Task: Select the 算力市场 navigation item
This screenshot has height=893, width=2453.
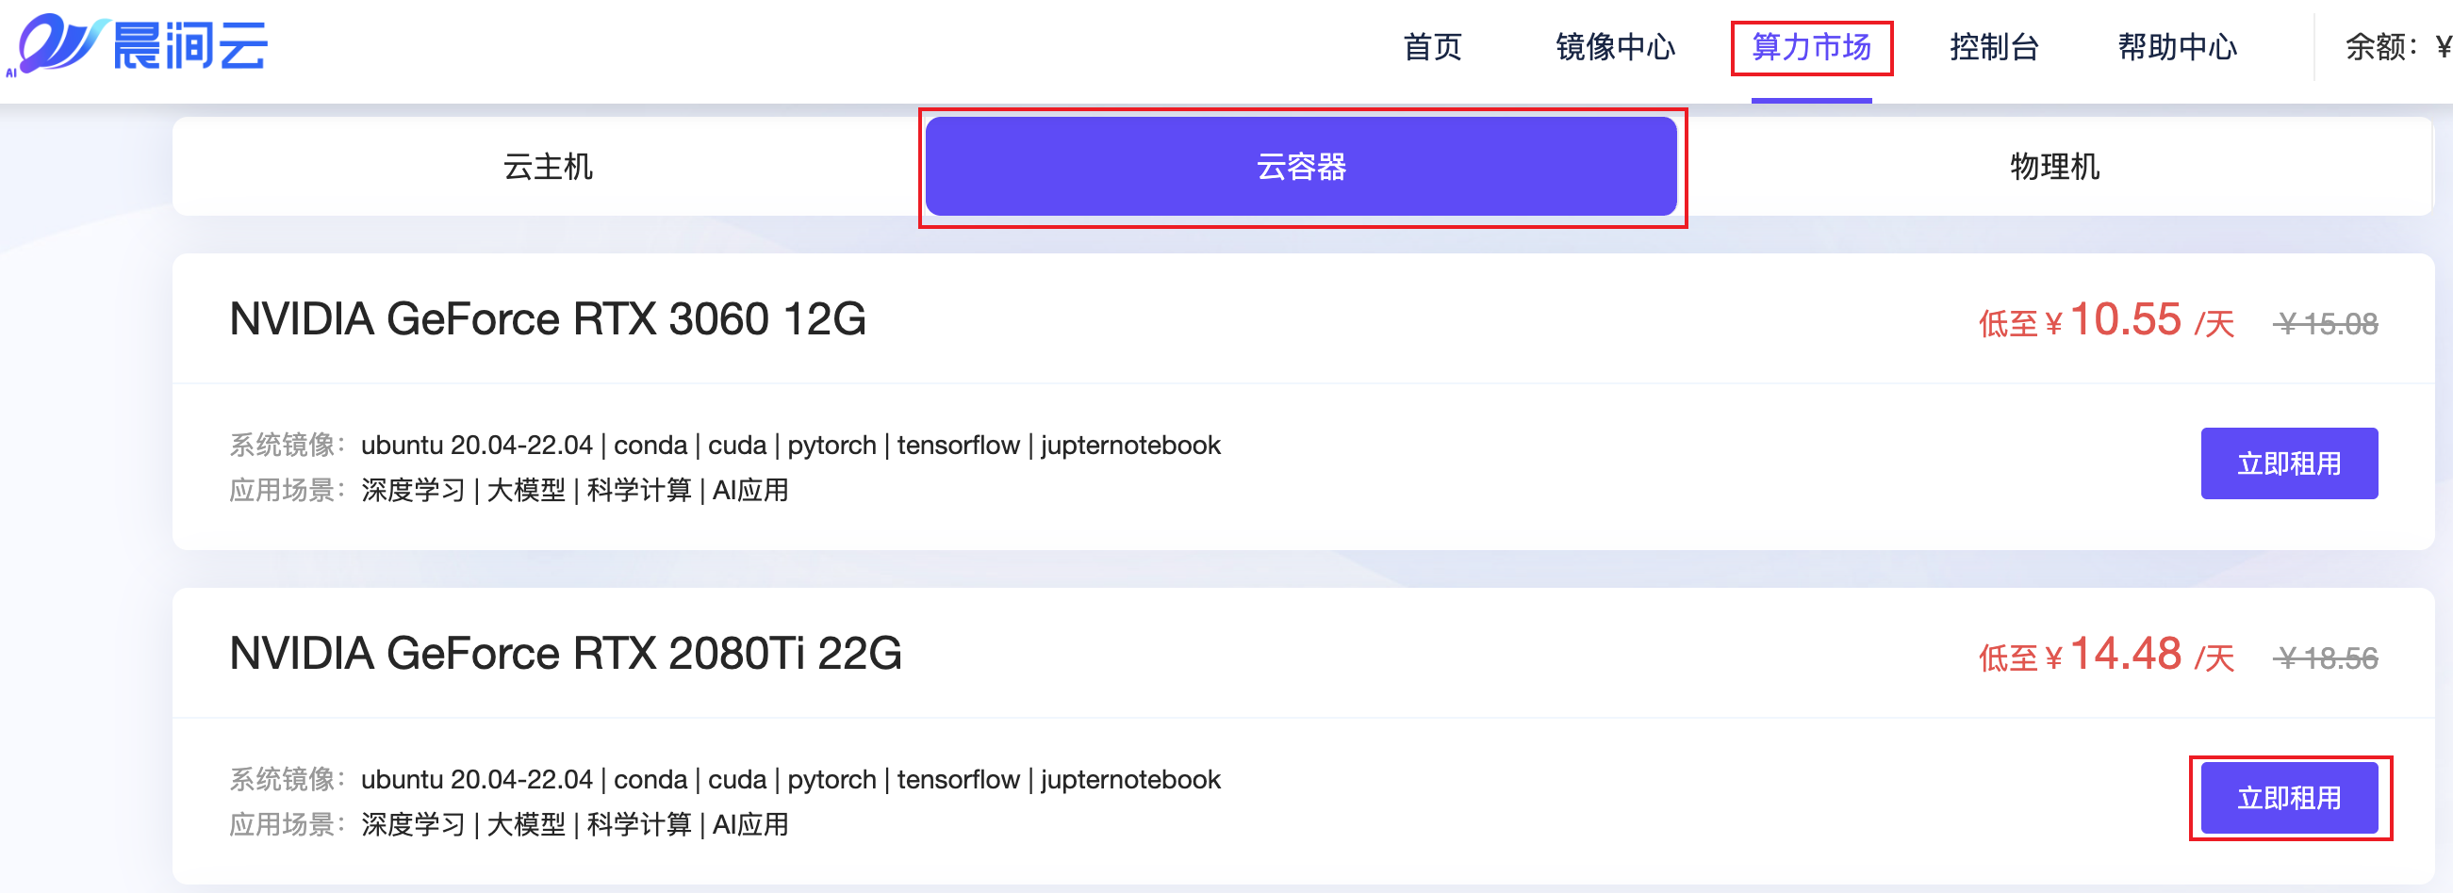Action: [x=1812, y=47]
